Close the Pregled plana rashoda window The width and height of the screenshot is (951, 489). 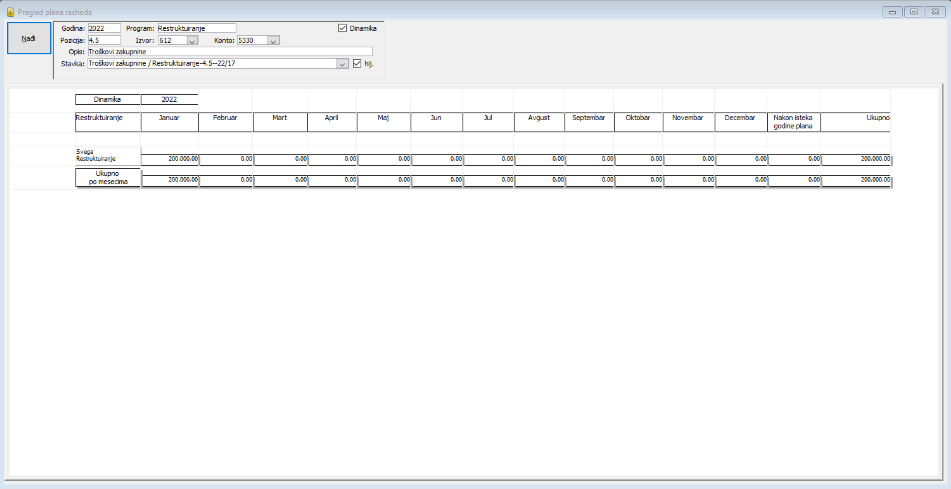[x=936, y=12]
